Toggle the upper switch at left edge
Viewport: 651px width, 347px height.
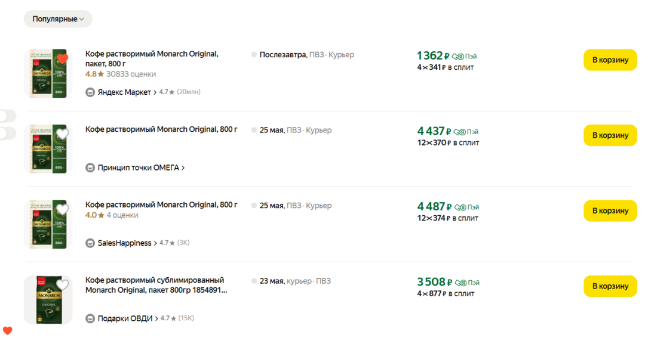point(8,116)
